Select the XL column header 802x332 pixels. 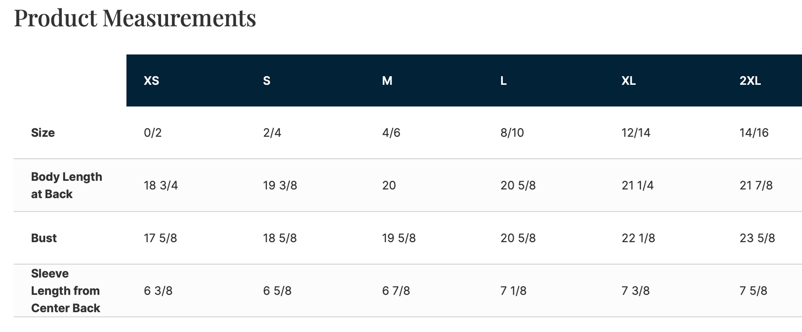coord(628,81)
